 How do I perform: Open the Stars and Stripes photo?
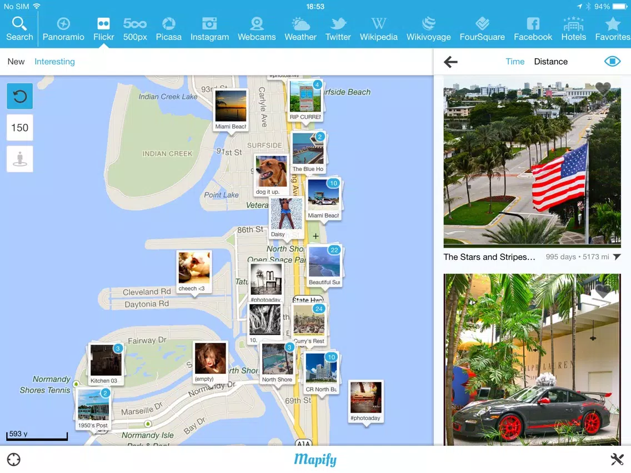532,161
